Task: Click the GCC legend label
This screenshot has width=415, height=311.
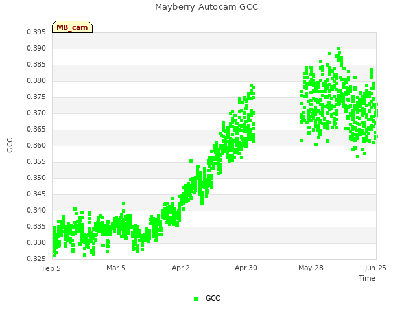Action: pos(213,298)
